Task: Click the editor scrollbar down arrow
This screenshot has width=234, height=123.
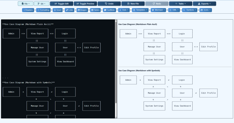Action: point(116,117)
